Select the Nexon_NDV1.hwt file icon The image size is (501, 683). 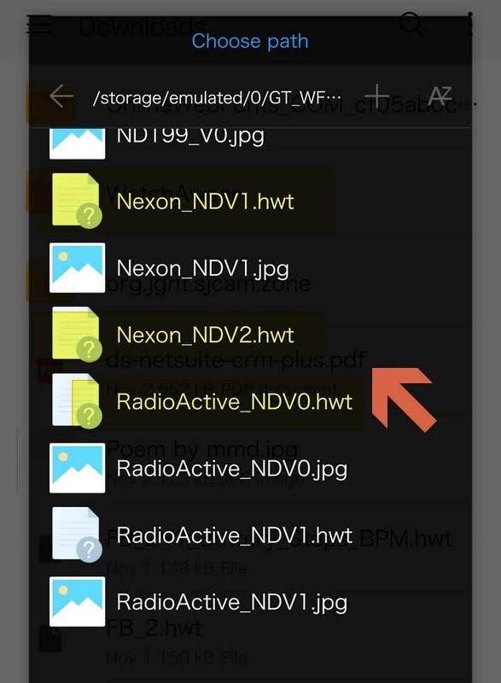tap(77, 201)
